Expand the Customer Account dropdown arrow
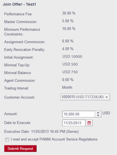The image size is (117, 155). click(x=107, y=97)
